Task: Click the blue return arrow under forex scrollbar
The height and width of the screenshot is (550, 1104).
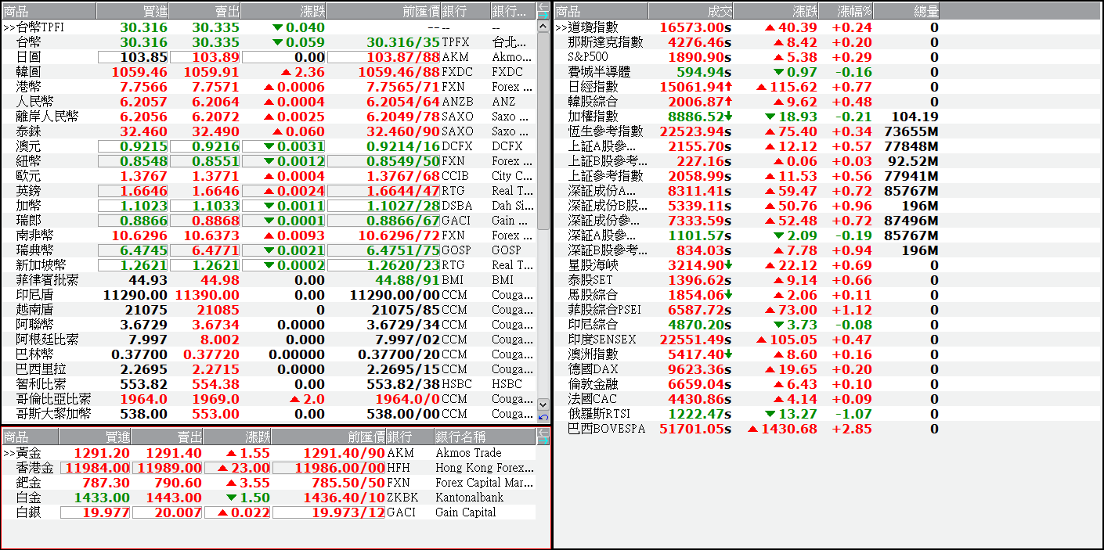Action: (x=544, y=416)
